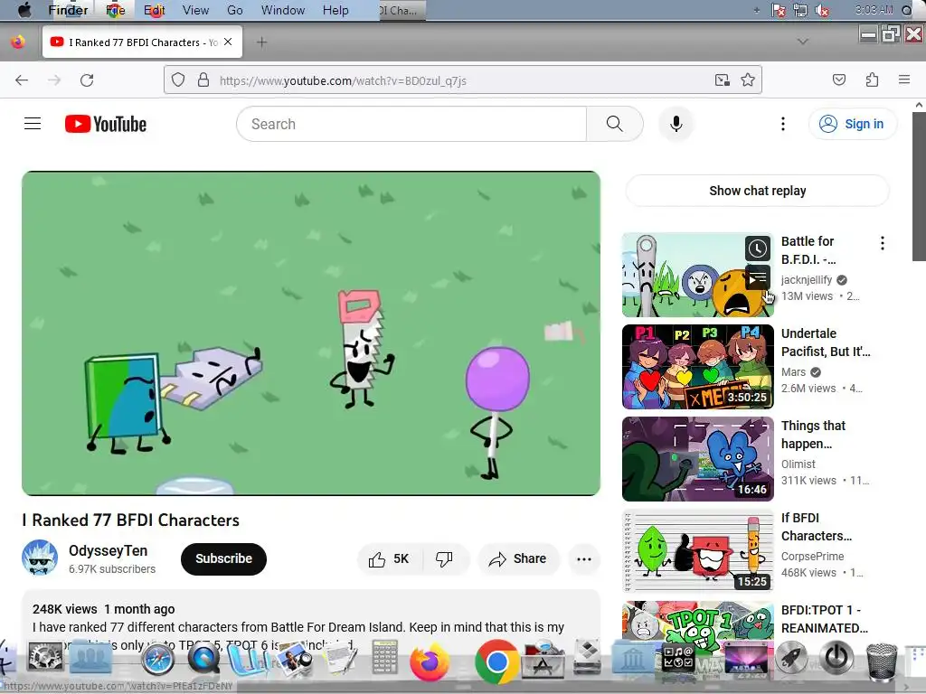Open YouTube settings three-dot menu

click(x=783, y=124)
